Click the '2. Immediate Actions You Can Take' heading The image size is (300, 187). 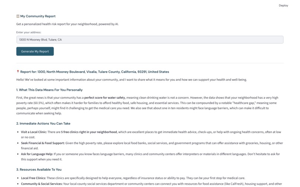43,124
